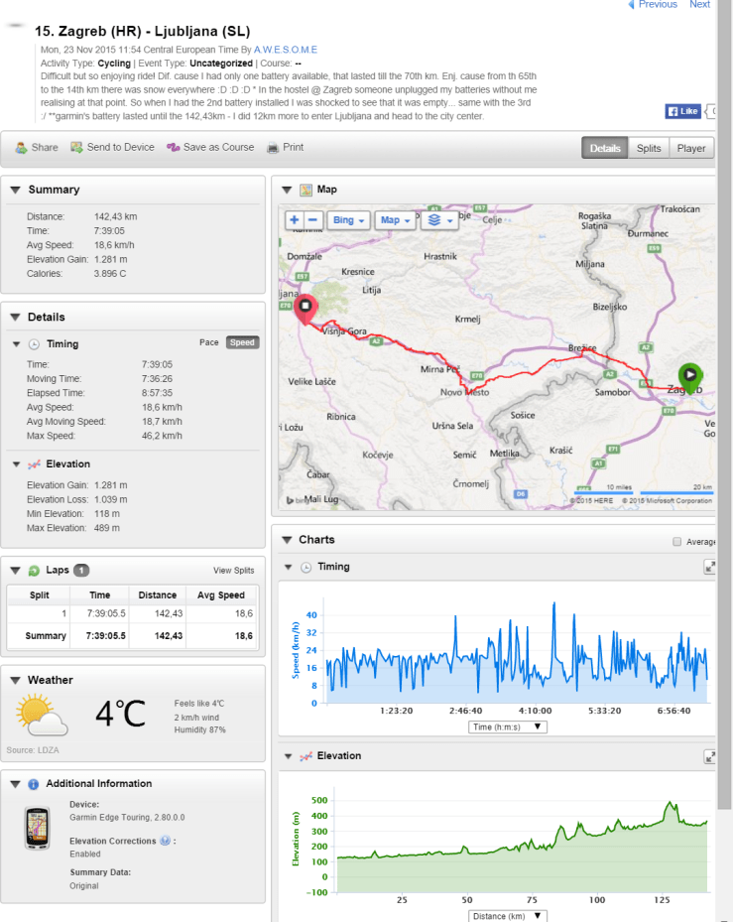
Task: Open the A.W.E.S.O.M.E author profile link
Action: [x=286, y=49]
